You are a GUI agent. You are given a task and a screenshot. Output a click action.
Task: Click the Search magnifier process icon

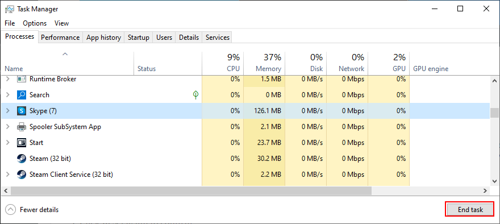pos(22,95)
